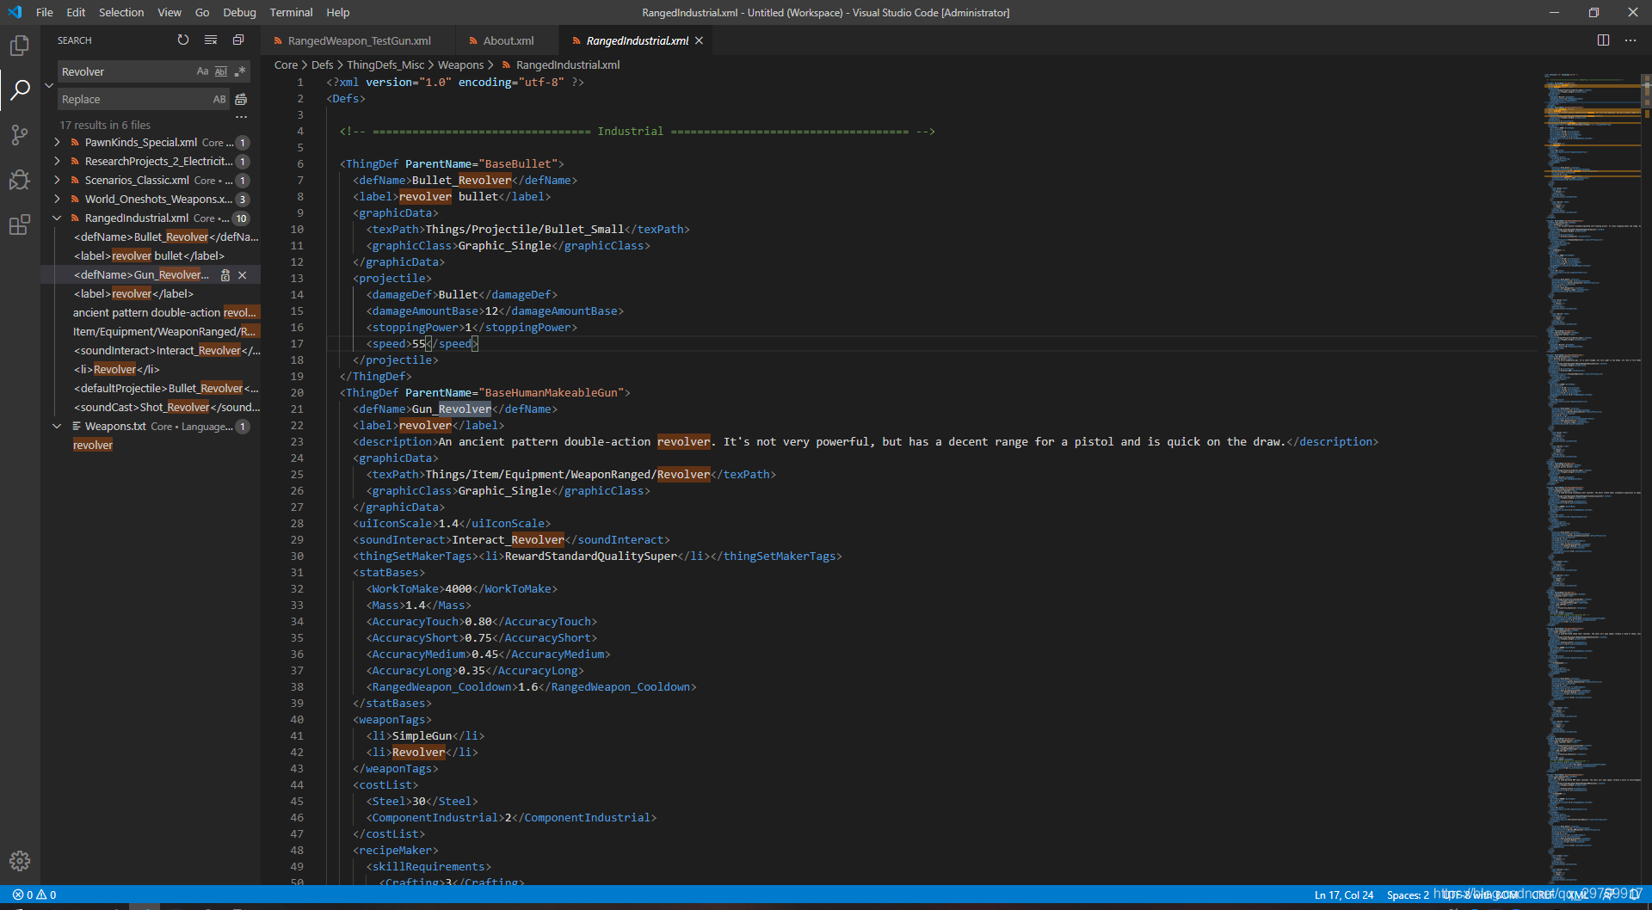This screenshot has height=910, width=1652.
Task: Expand World_Oneshots_Weapons results
Action: pyautogui.click(x=57, y=200)
